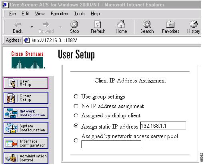The height and width of the screenshot is (165, 204).
Task: Open the Favorites toolbar icon
Action: point(170,24)
